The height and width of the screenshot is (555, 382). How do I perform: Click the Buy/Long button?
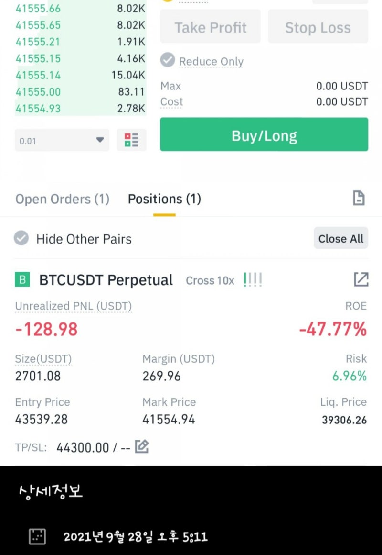tap(264, 134)
